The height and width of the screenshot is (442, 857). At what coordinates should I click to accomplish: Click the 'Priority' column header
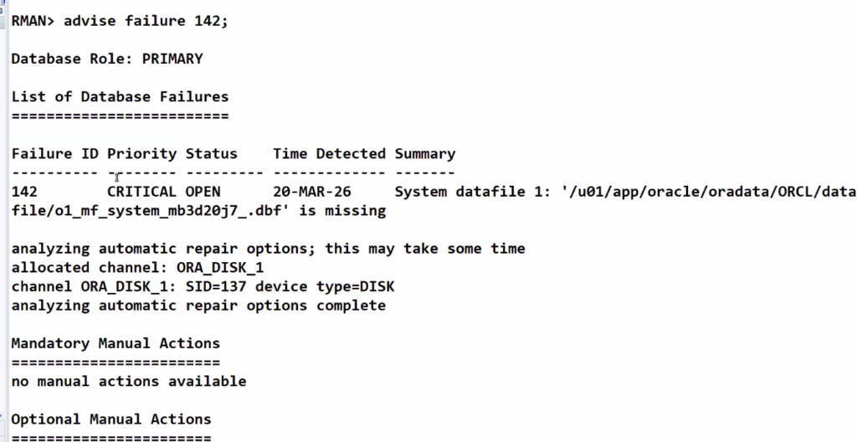pyautogui.click(x=141, y=154)
